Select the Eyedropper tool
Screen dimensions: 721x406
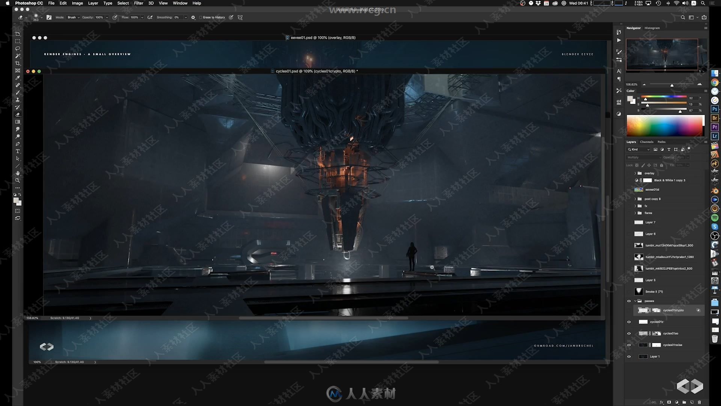(18, 78)
